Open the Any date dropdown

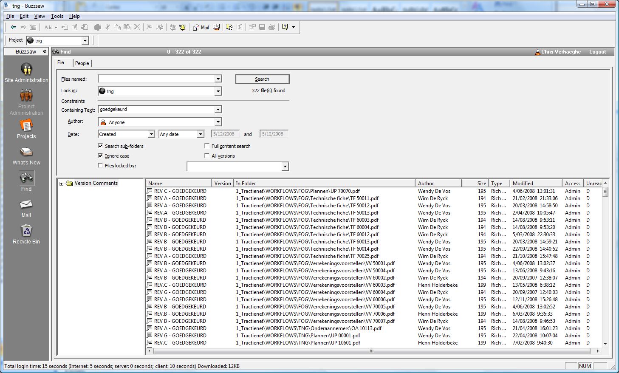(x=201, y=134)
